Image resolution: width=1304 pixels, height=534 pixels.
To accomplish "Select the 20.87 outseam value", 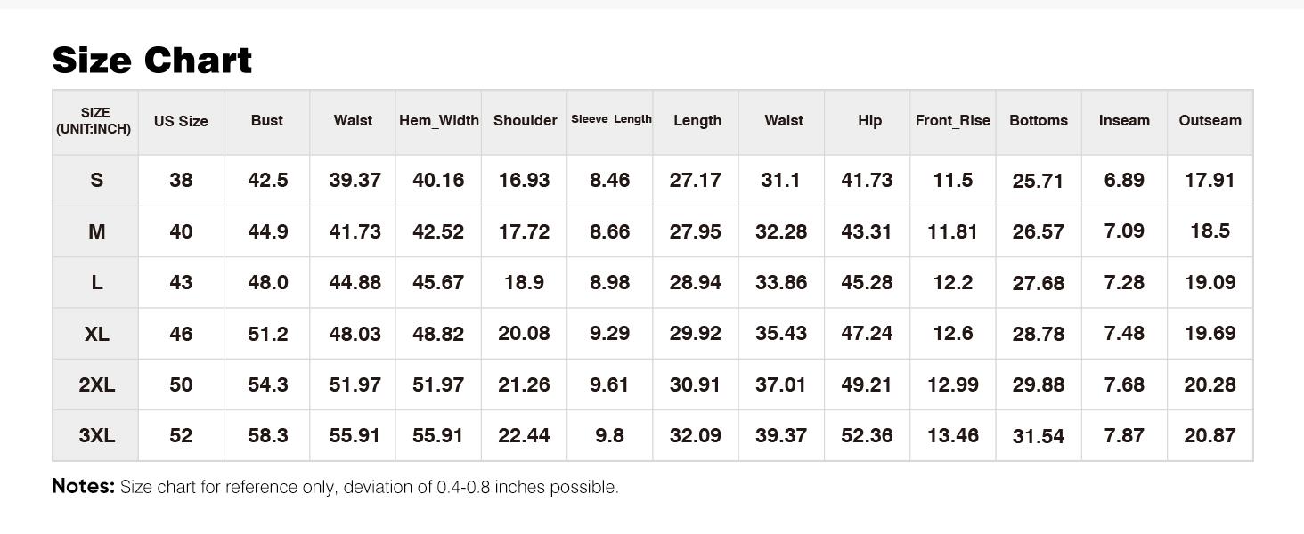I will [x=1210, y=436].
